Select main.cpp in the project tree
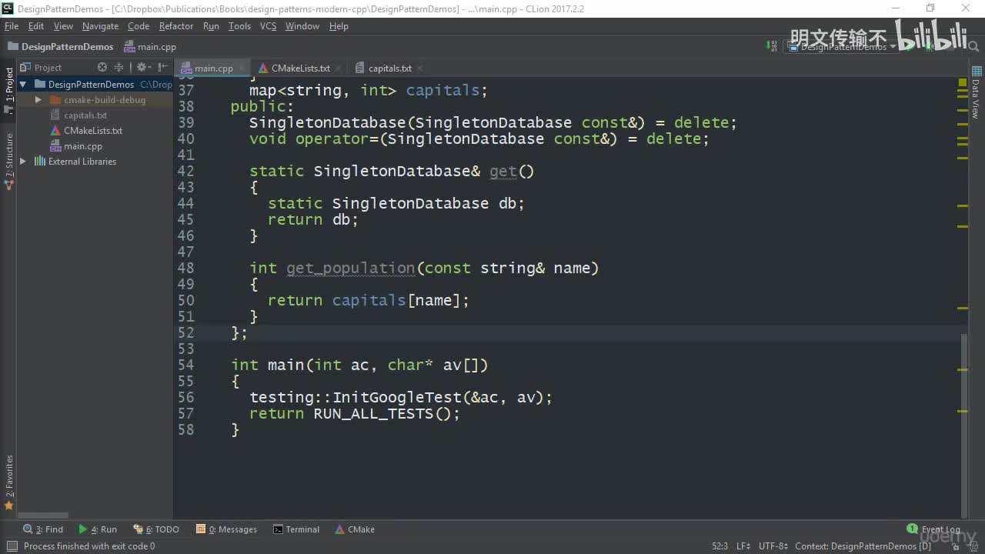Viewport: 985px width, 554px height. coord(83,146)
